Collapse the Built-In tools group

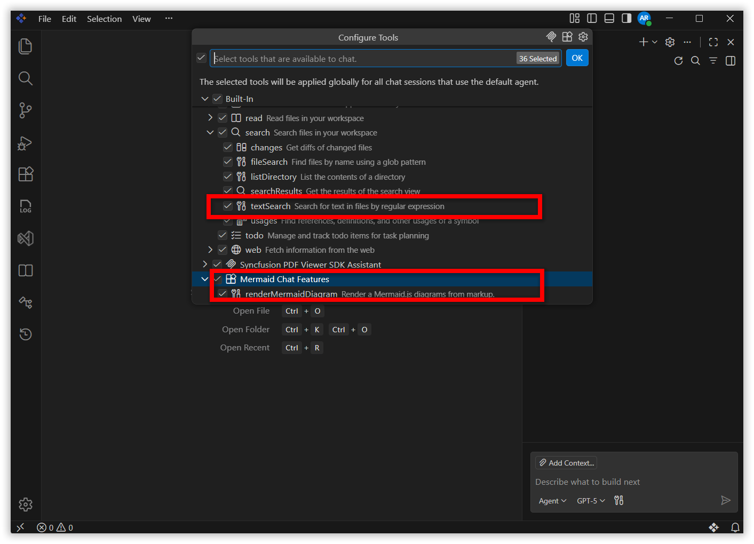(x=205, y=99)
